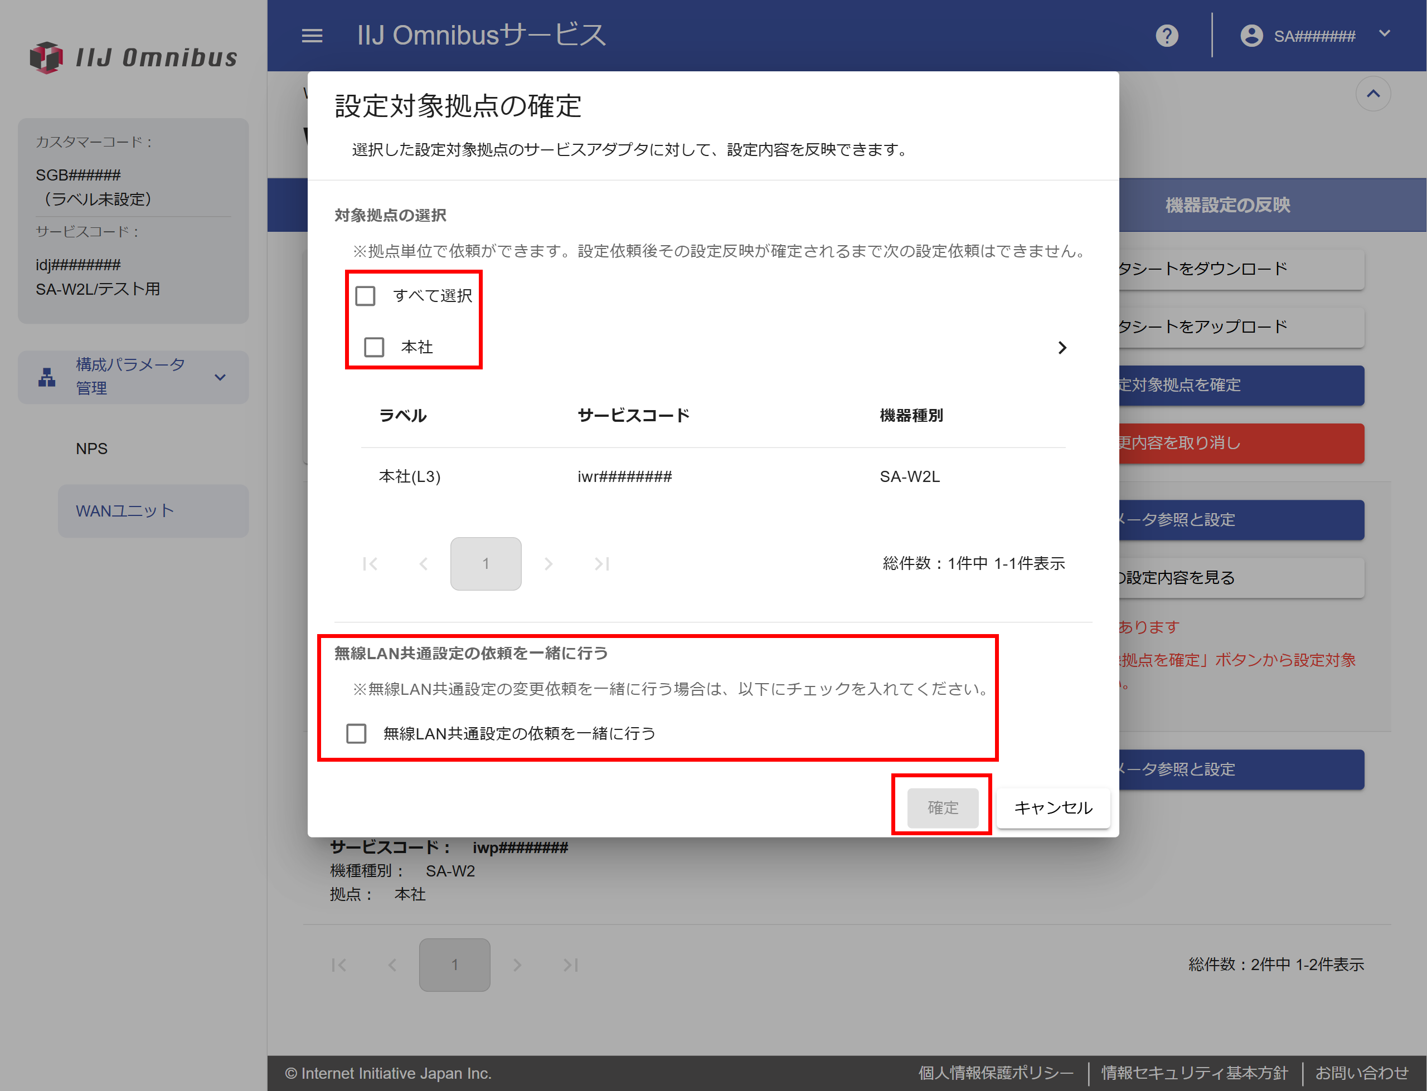This screenshot has height=1091, width=1427.
Task: Click the iwp######## service code text
Action: (520, 848)
